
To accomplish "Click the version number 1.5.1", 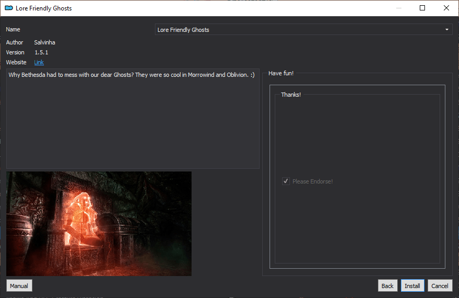I will pos(41,52).
